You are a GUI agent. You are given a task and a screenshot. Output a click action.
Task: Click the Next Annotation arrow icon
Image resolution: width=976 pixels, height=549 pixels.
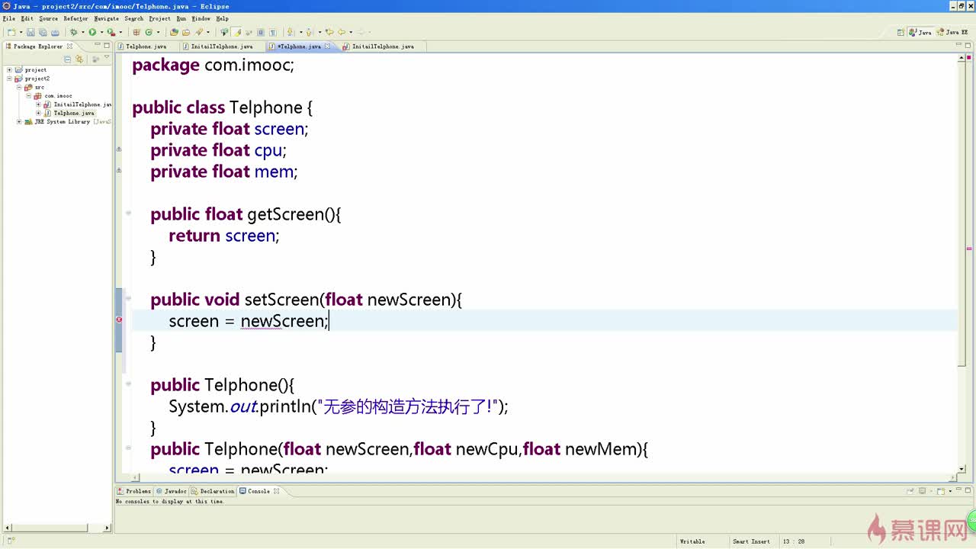pos(290,32)
